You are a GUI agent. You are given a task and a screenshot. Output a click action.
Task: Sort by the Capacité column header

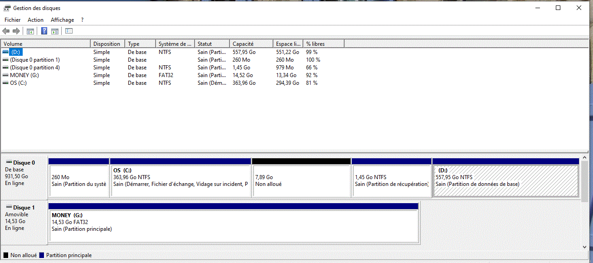pos(251,44)
